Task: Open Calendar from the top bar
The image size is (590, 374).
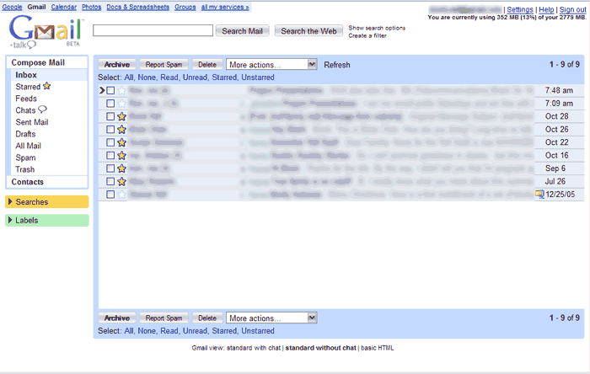Action: pyautogui.click(x=63, y=7)
